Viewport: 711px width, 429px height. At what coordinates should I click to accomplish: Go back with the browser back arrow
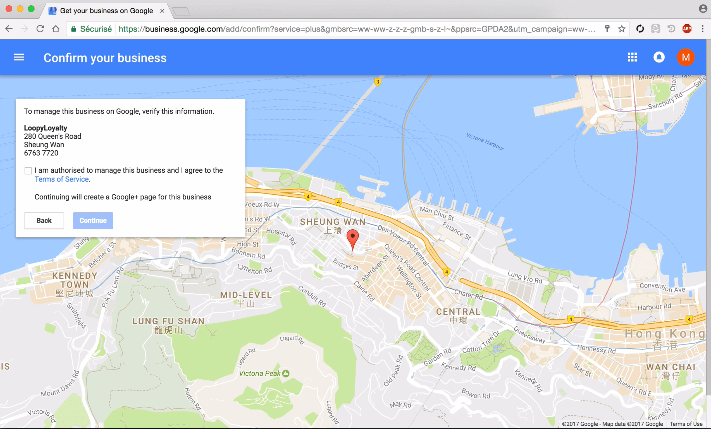pyautogui.click(x=9, y=29)
